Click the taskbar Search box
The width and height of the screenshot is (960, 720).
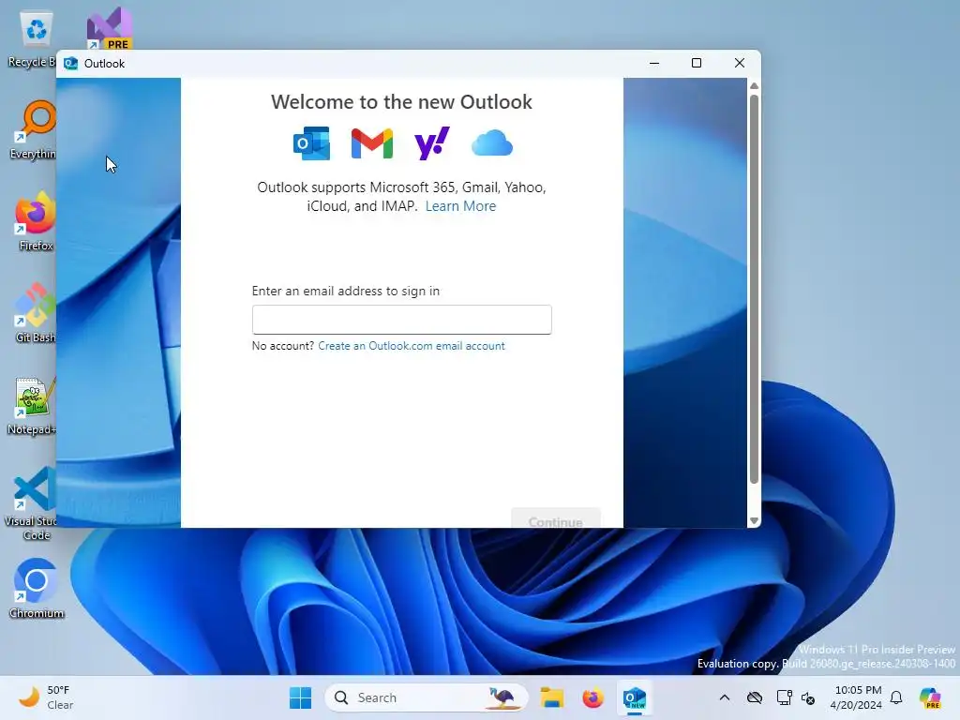pos(427,697)
